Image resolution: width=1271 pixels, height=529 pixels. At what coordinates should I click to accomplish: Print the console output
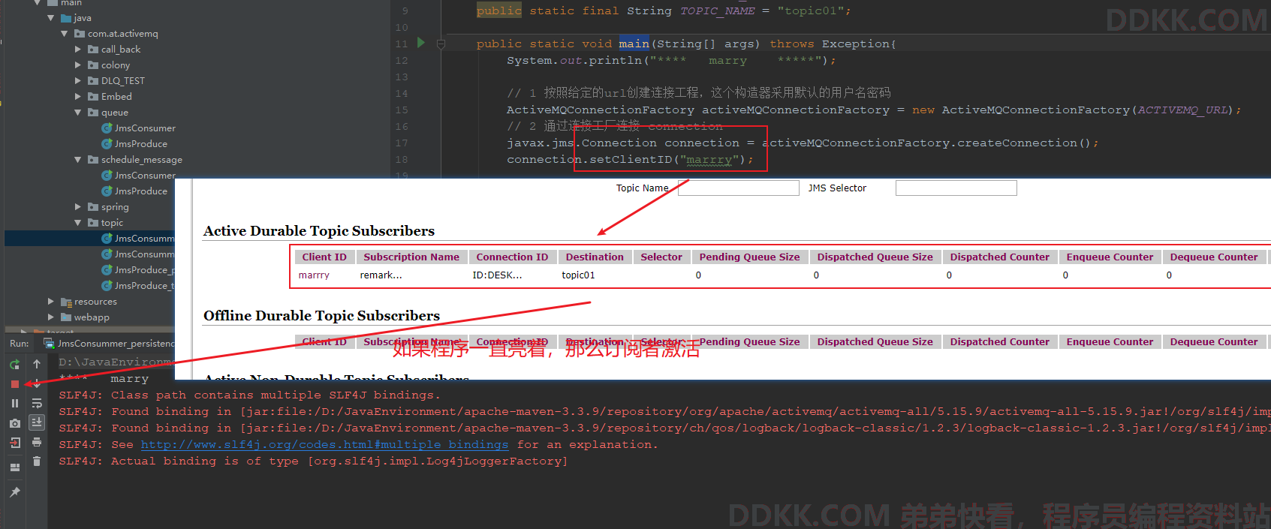[37, 442]
